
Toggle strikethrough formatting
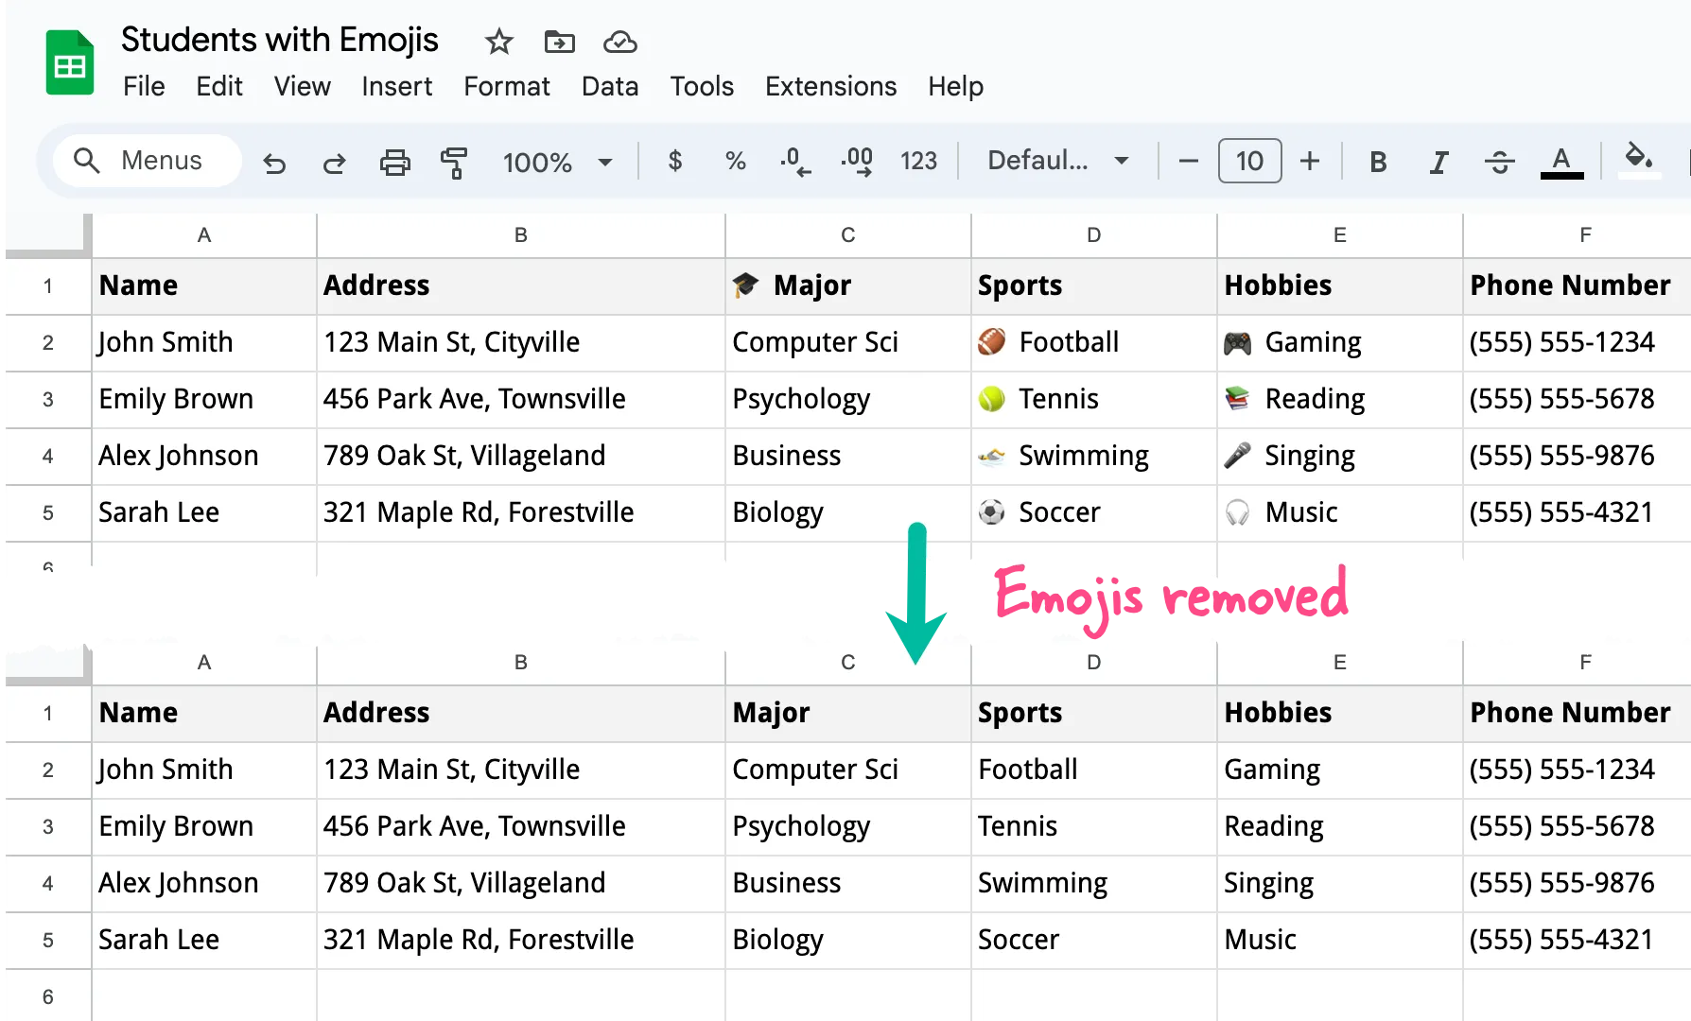(1499, 161)
